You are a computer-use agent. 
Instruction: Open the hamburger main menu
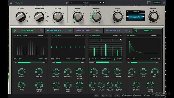click(11, 3)
